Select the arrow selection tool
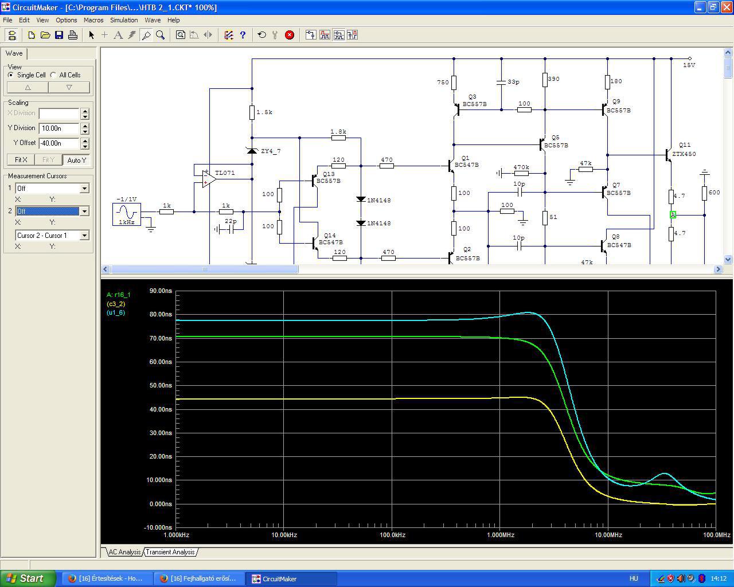This screenshot has height=587, width=734. coord(91,35)
